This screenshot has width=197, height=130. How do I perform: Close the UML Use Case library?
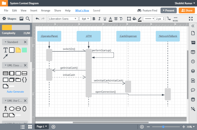pyautogui.click(x=25, y=101)
